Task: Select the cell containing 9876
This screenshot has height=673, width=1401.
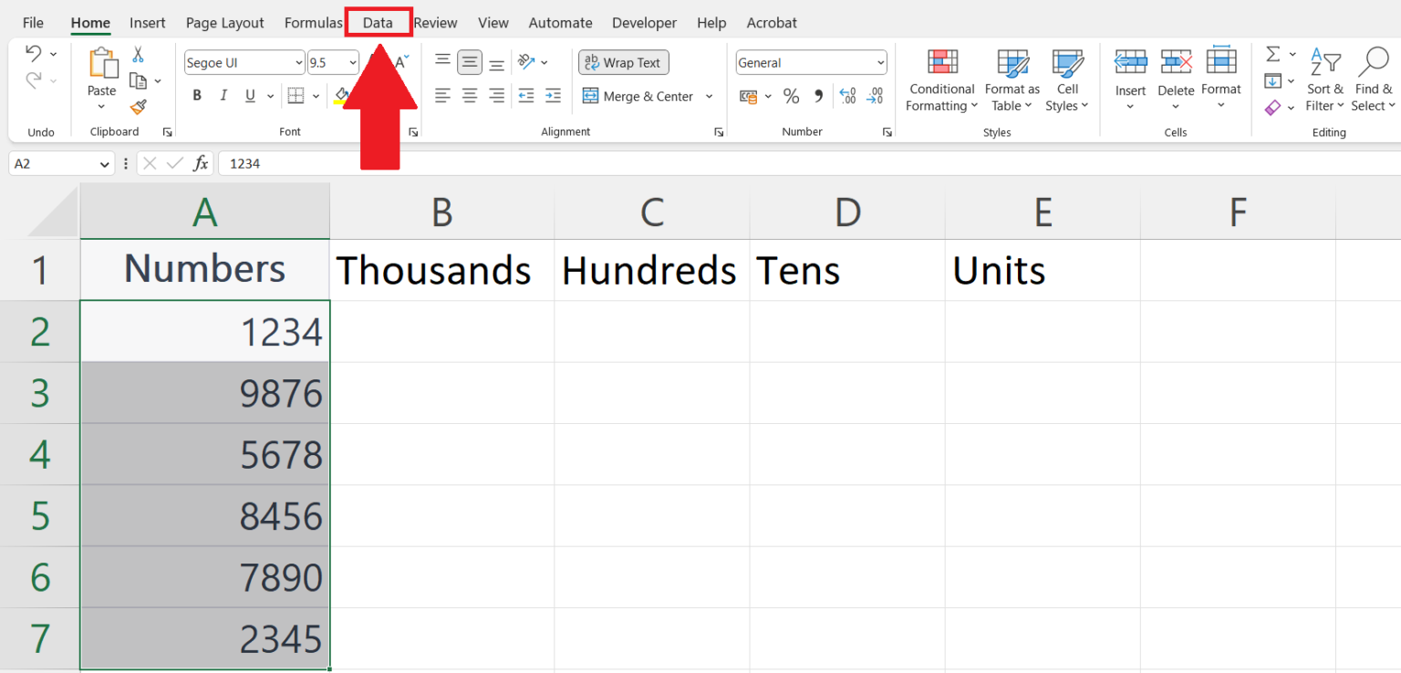Action: [x=205, y=393]
